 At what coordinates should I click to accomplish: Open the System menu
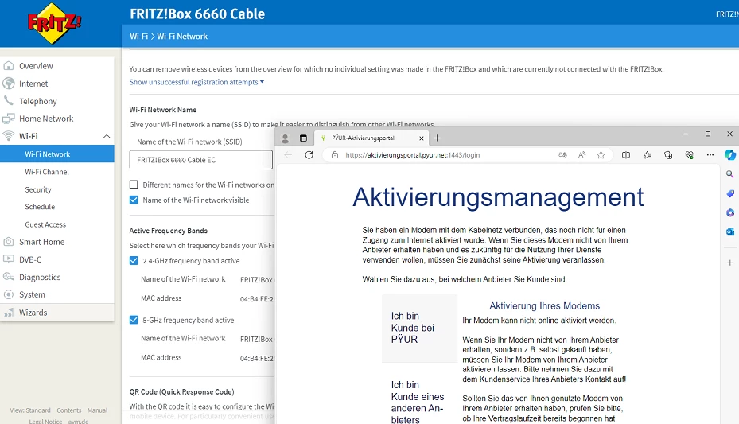[32, 294]
